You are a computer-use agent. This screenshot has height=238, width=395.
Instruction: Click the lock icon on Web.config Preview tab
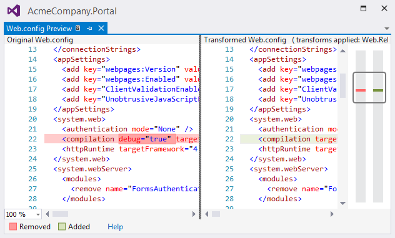coord(78,28)
